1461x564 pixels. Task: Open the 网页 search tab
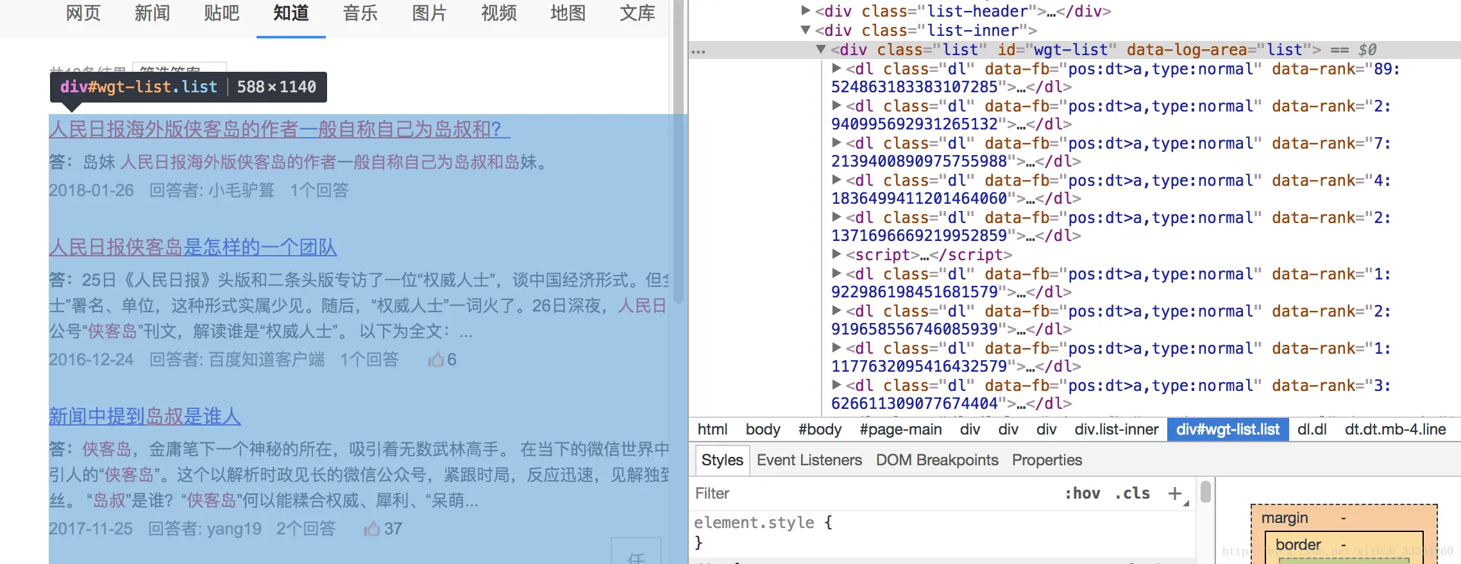click(83, 13)
